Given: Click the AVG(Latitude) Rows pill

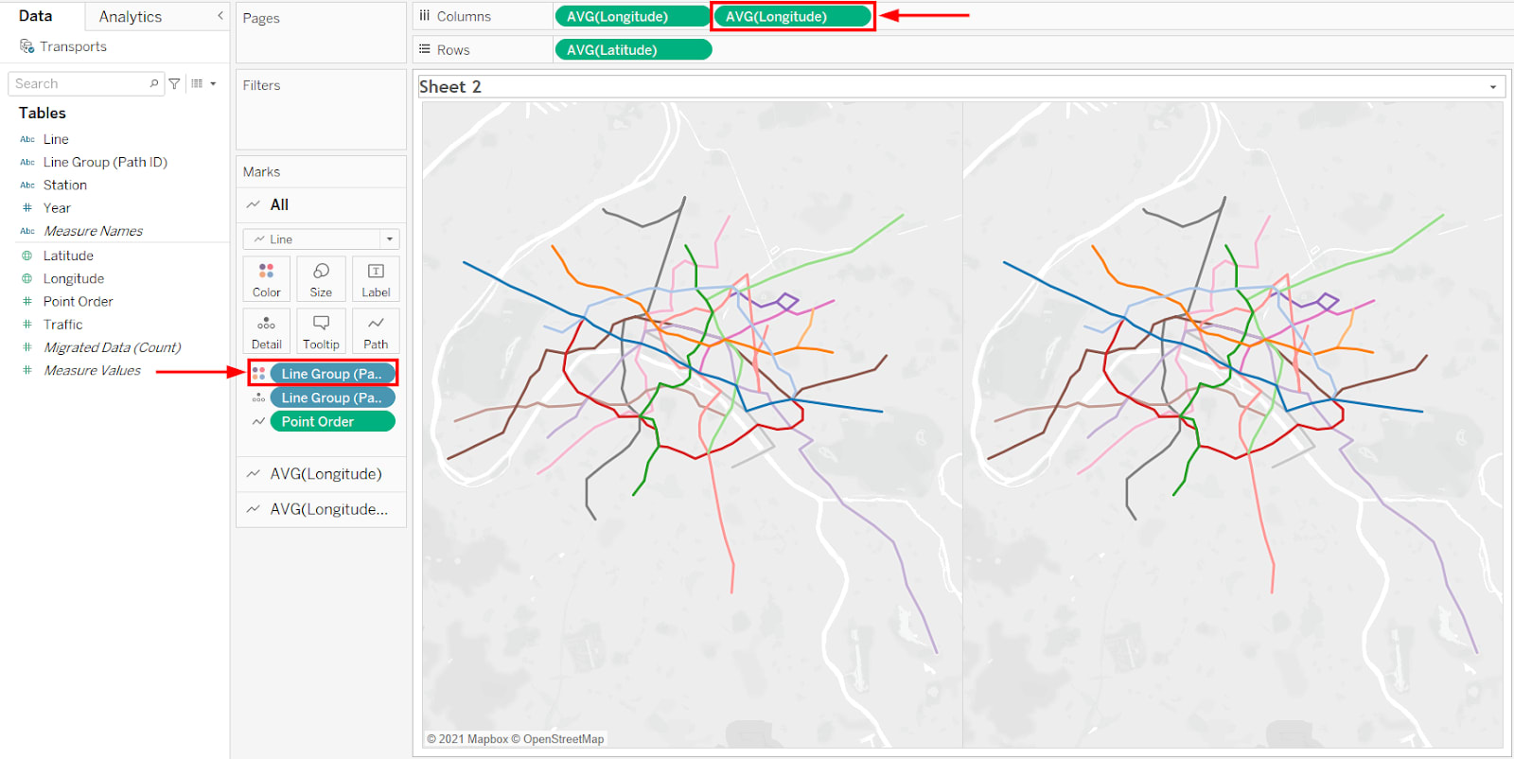Looking at the screenshot, I should click(633, 49).
